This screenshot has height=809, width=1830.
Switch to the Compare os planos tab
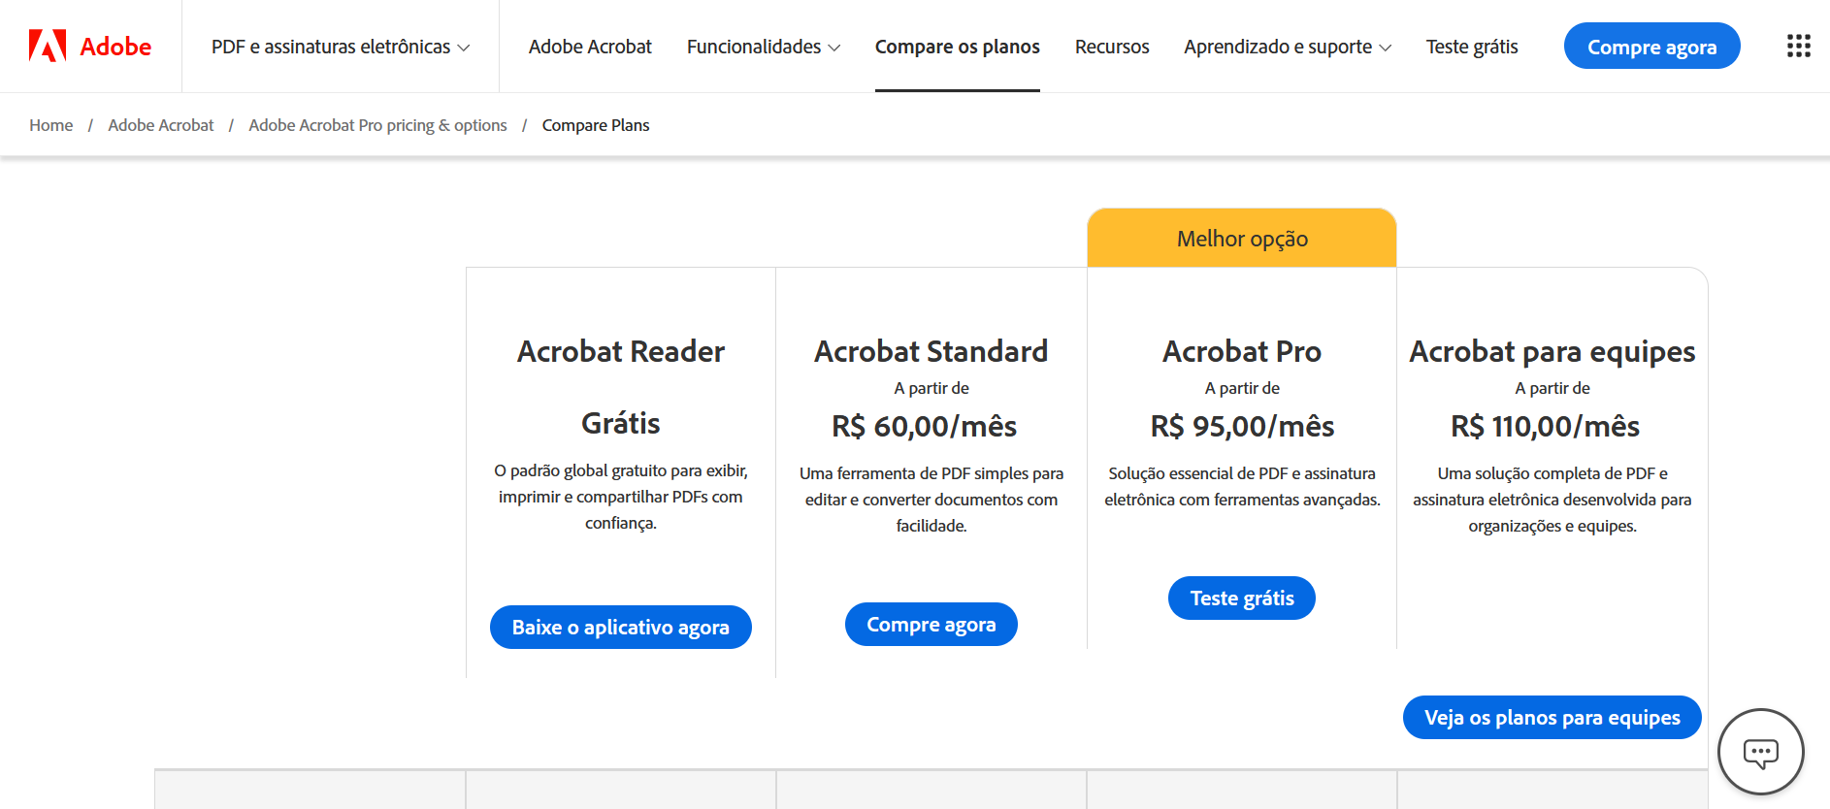(x=958, y=46)
